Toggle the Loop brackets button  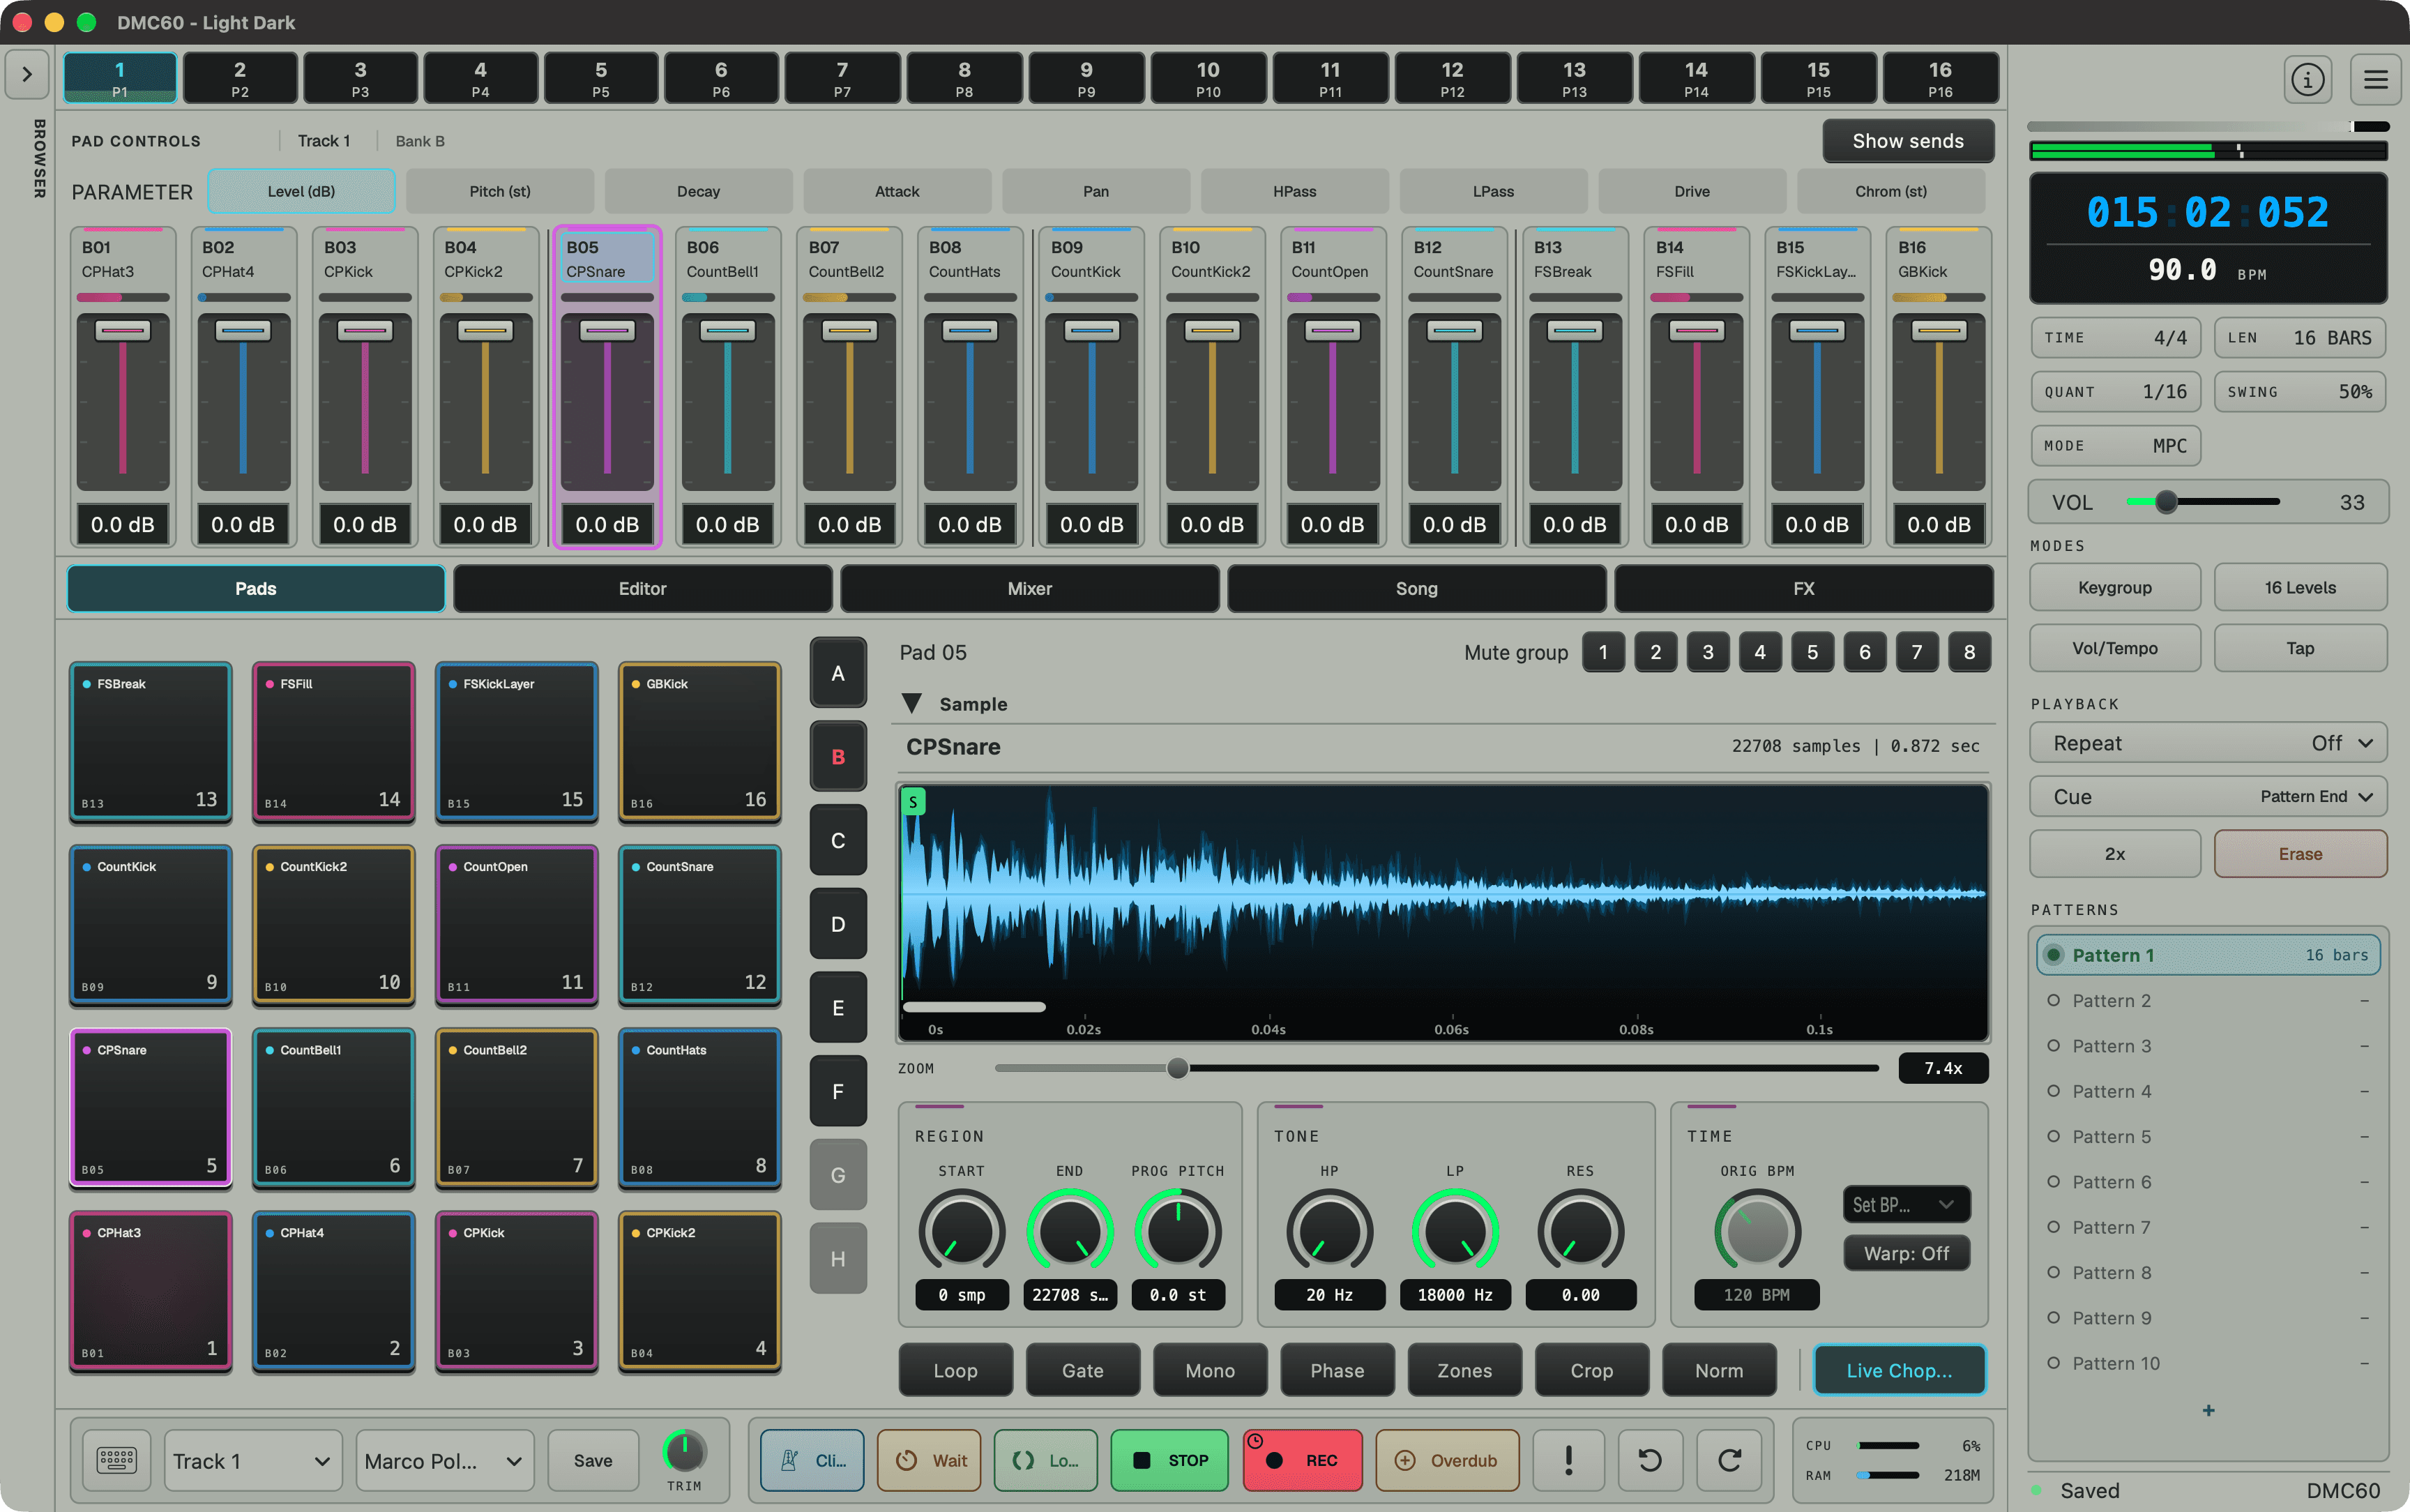pyautogui.click(x=1045, y=1460)
